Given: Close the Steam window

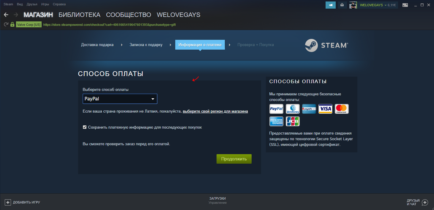Looking at the screenshot, I should coord(429,5).
